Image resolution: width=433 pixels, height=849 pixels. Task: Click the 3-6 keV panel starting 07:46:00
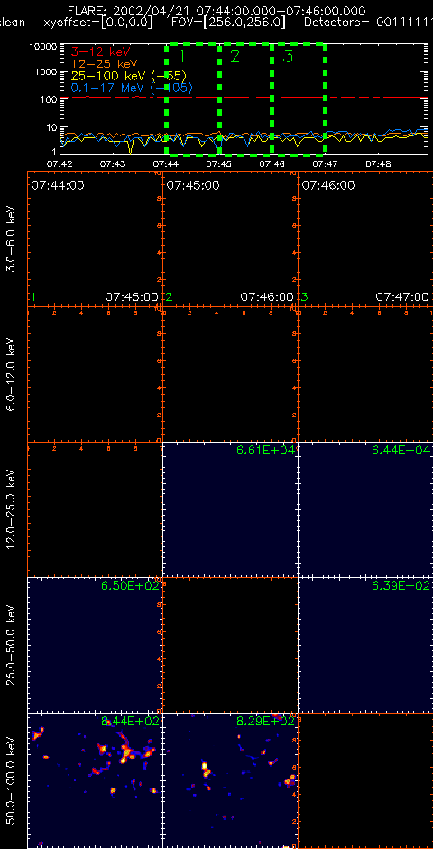coord(365,238)
